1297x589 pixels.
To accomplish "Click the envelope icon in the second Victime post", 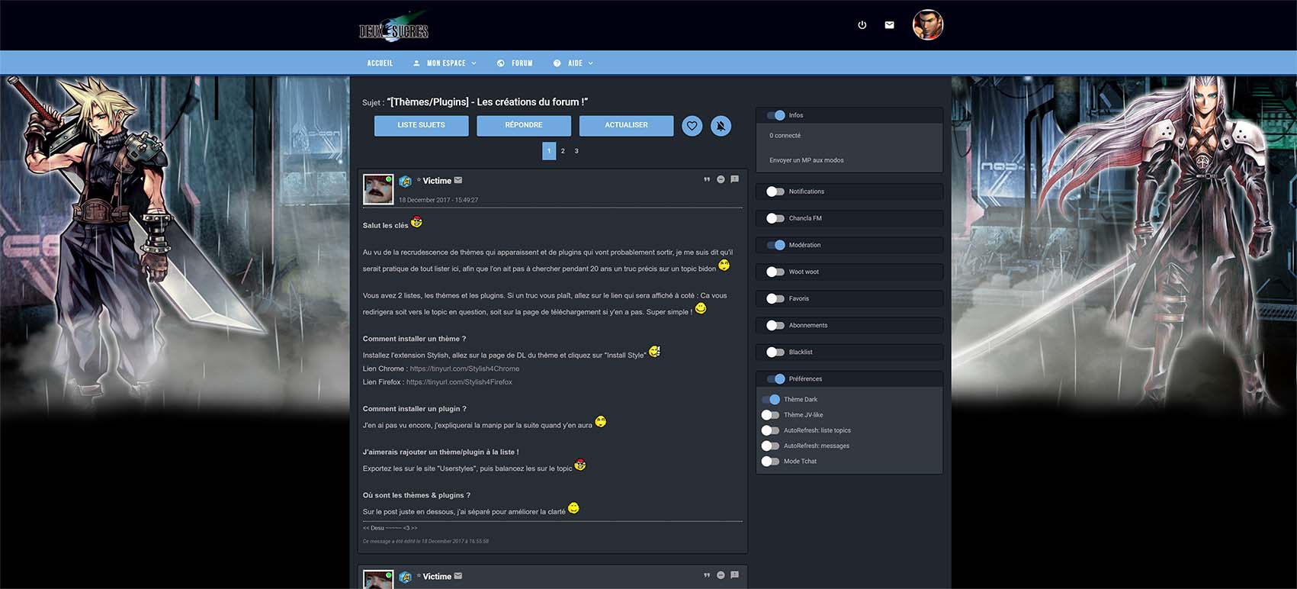I will pos(458,576).
